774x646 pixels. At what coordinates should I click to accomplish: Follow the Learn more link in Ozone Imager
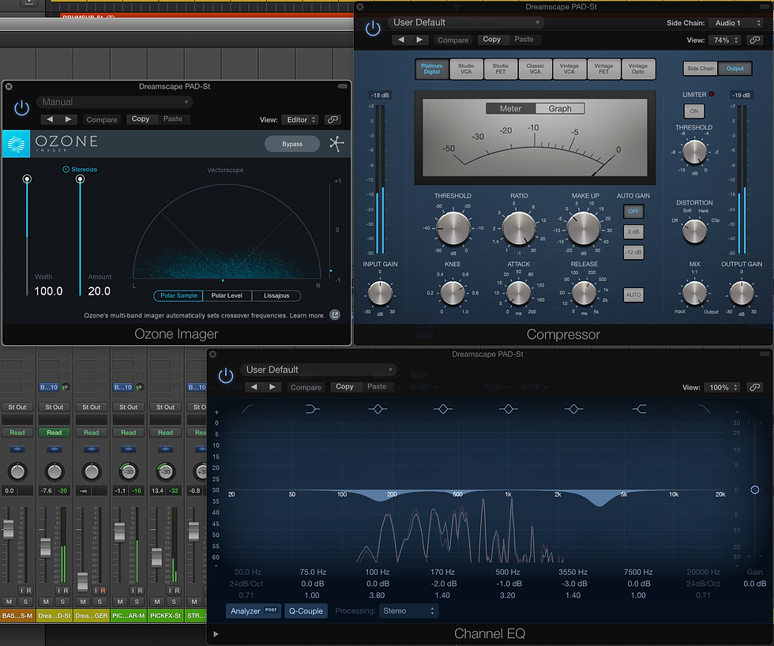click(x=307, y=315)
